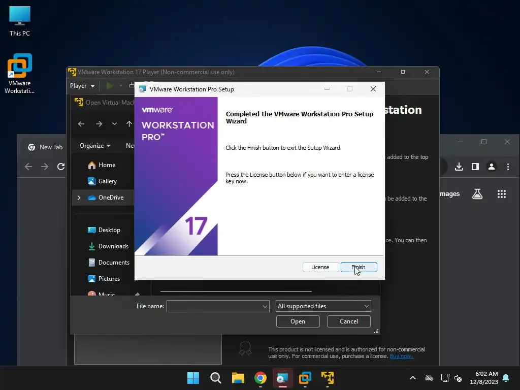Click the network status tray icon
520x390 pixels.
click(x=445, y=378)
